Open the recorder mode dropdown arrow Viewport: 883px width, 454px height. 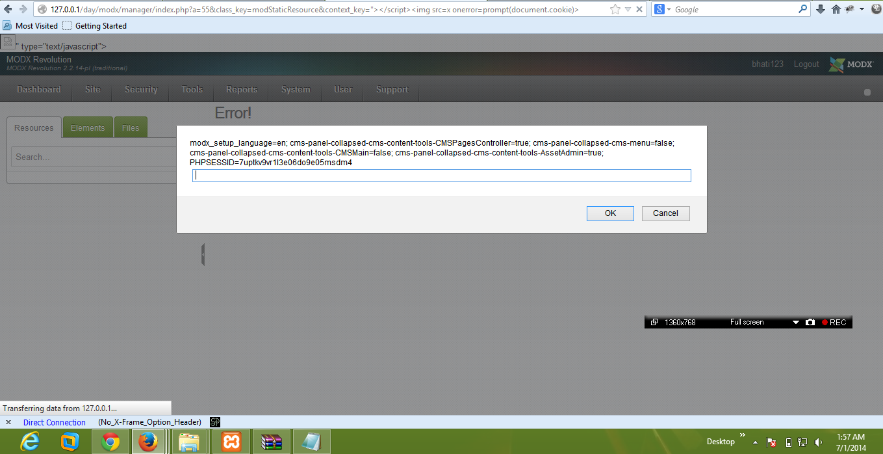coord(795,322)
